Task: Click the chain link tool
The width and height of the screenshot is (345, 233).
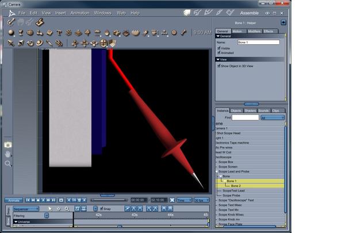Action: pos(59,43)
